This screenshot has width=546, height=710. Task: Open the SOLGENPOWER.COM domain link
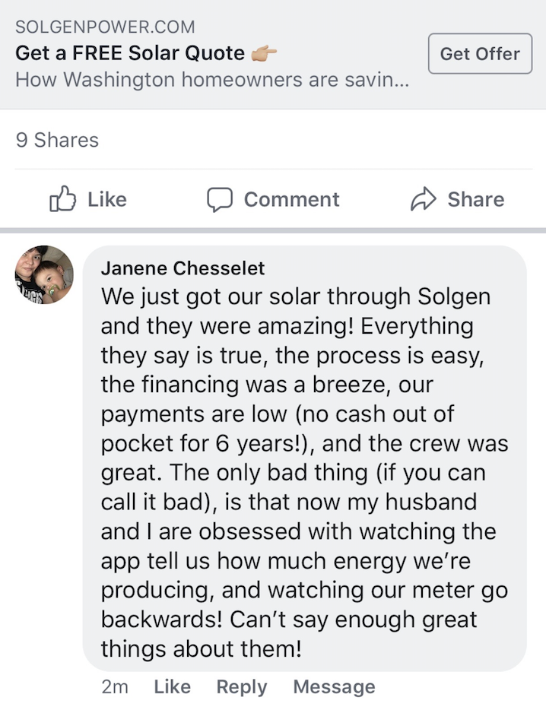[105, 27]
